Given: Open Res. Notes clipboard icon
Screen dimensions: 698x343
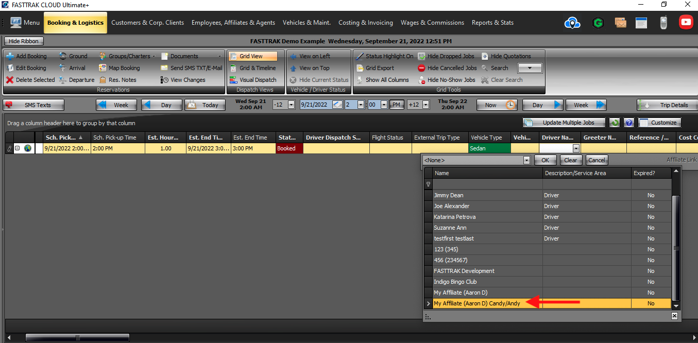Looking at the screenshot, I should point(103,80).
